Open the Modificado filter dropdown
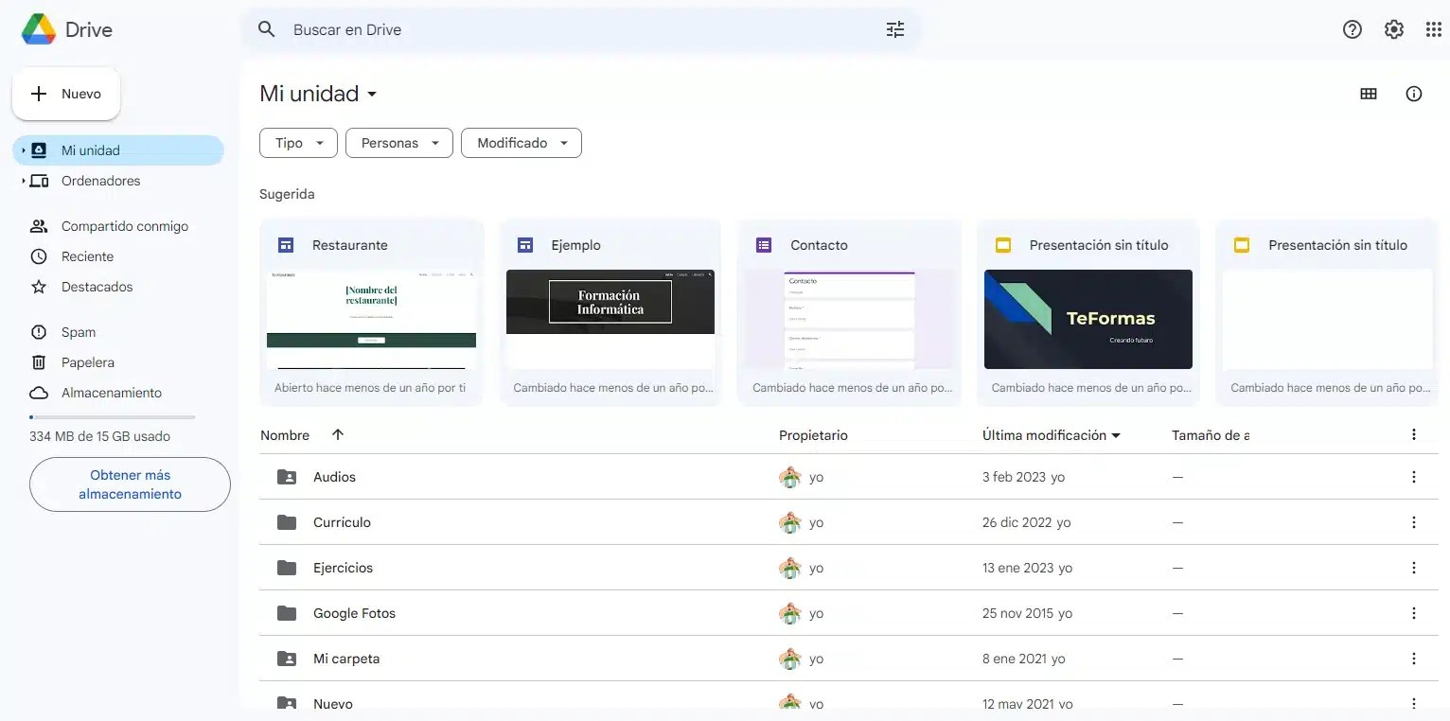The height and width of the screenshot is (721, 1450). tap(522, 143)
